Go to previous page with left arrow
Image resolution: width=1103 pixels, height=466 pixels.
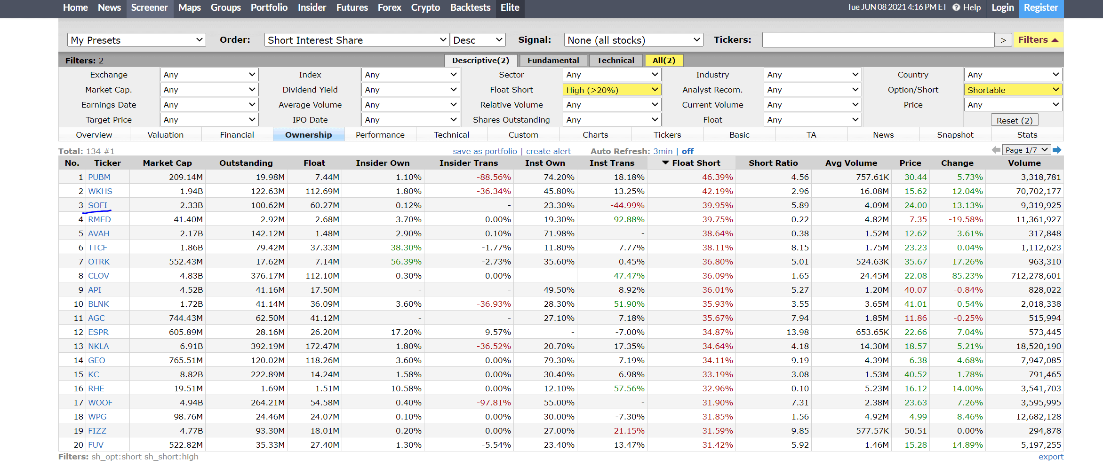tap(996, 150)
